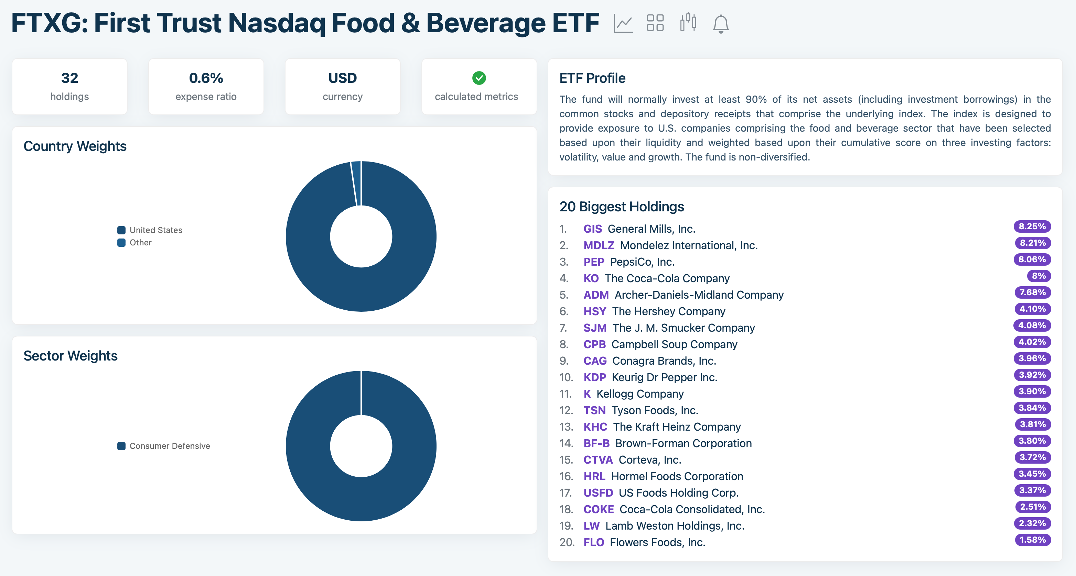Open the GIS General Mills link
This screenshot has width=1076, height=576.
pyautogui.click(x=593, y=228)
